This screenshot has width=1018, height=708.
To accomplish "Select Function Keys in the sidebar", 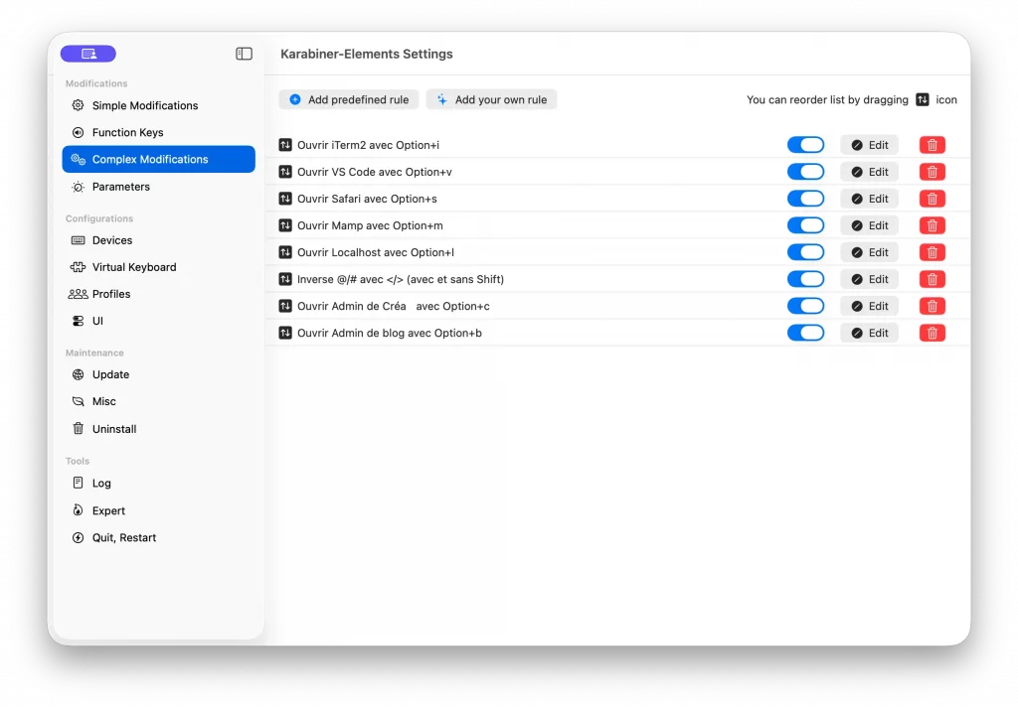I will [x=126, y=132].
